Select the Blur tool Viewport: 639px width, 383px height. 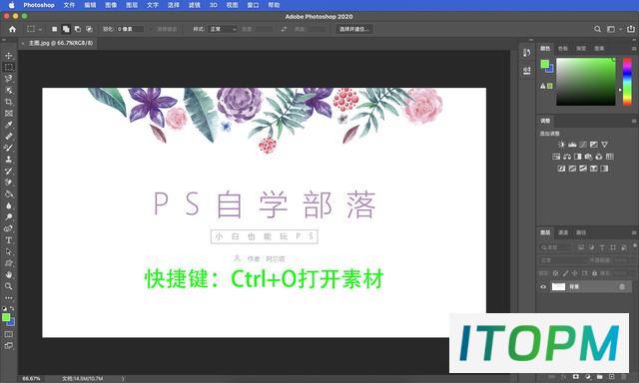click(9, 205)
